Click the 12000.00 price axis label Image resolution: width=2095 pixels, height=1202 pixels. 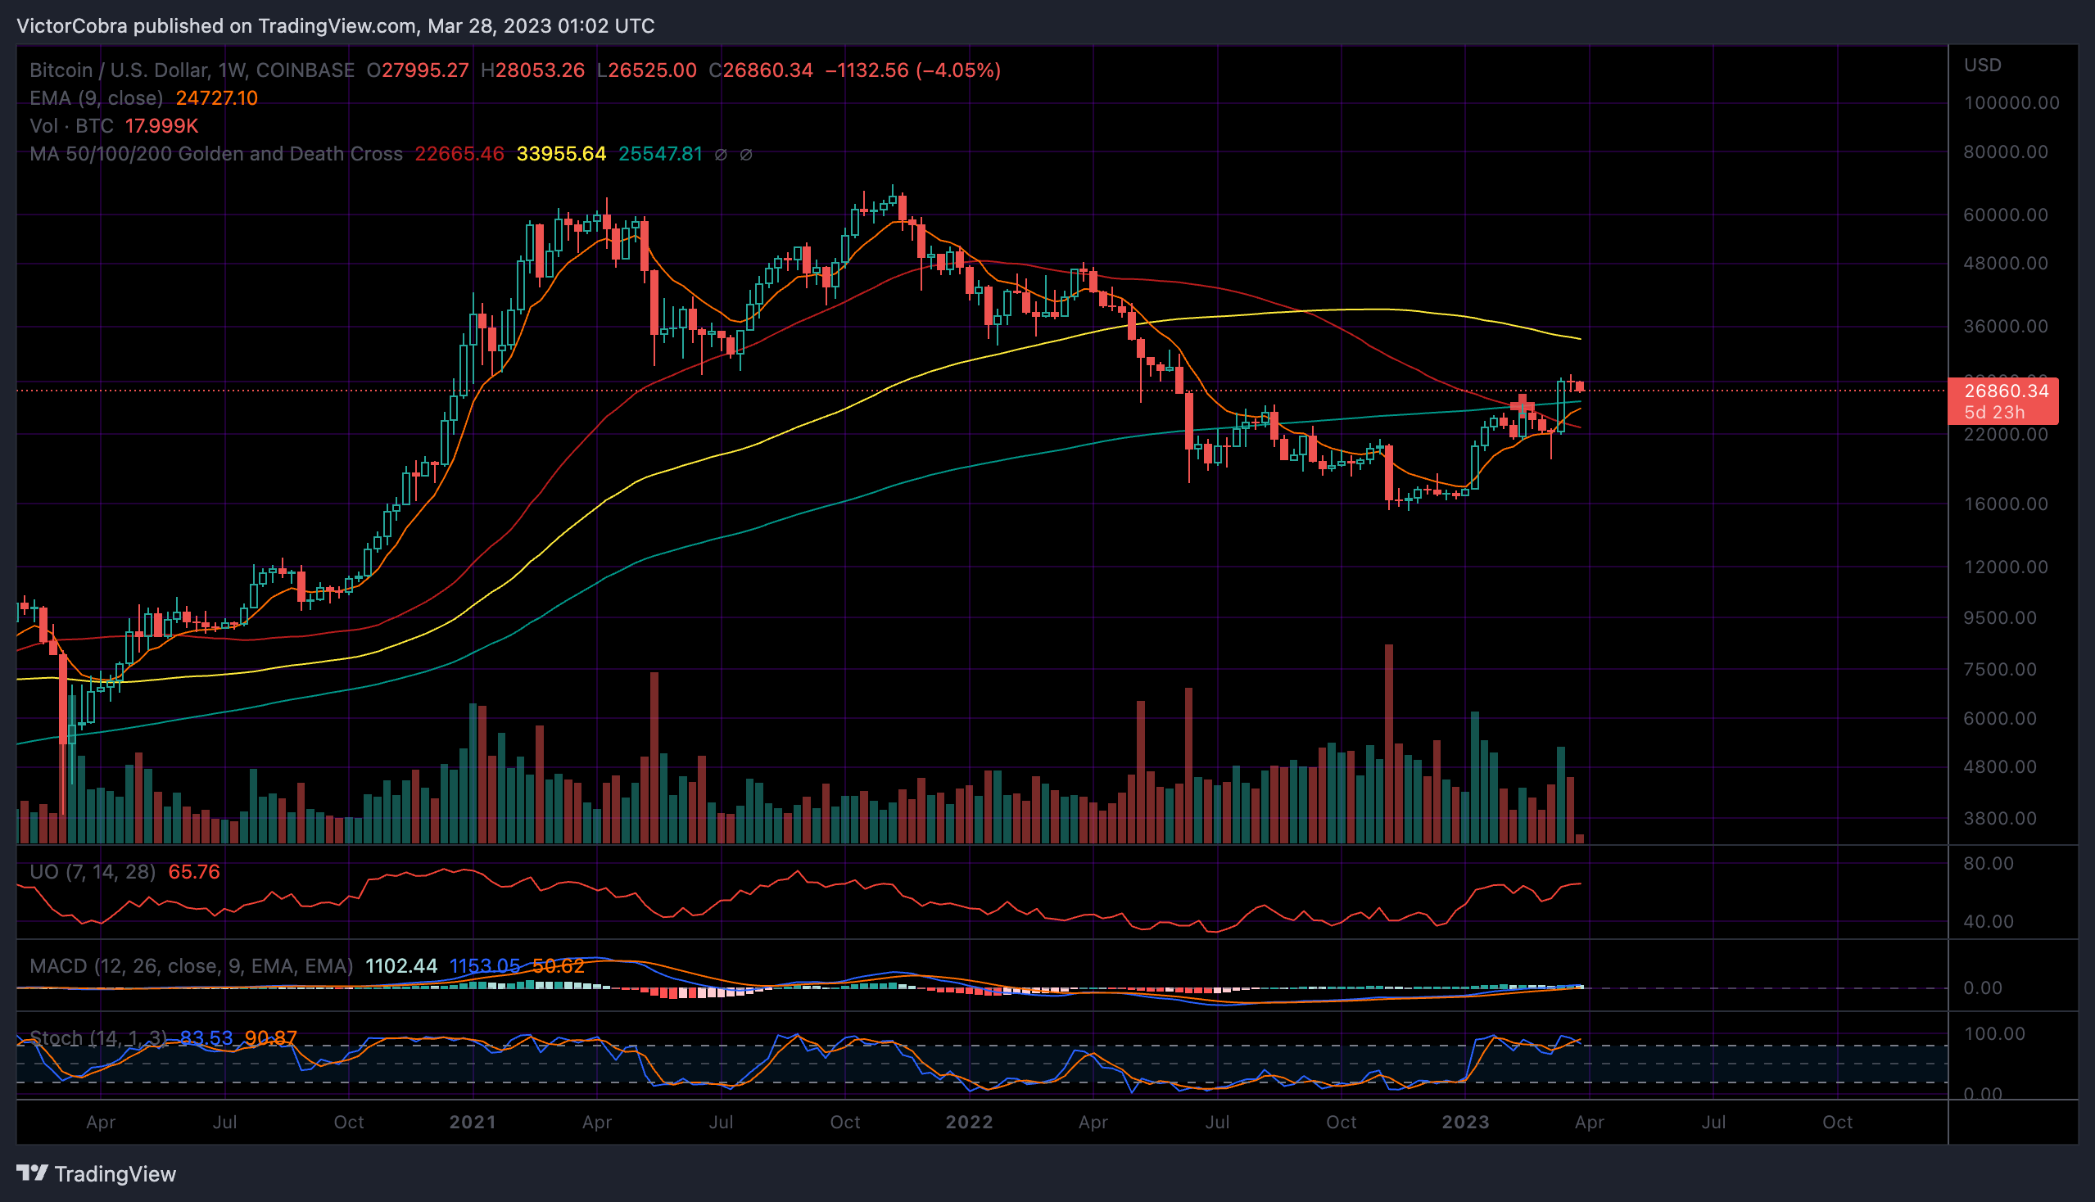point(2006,567)
